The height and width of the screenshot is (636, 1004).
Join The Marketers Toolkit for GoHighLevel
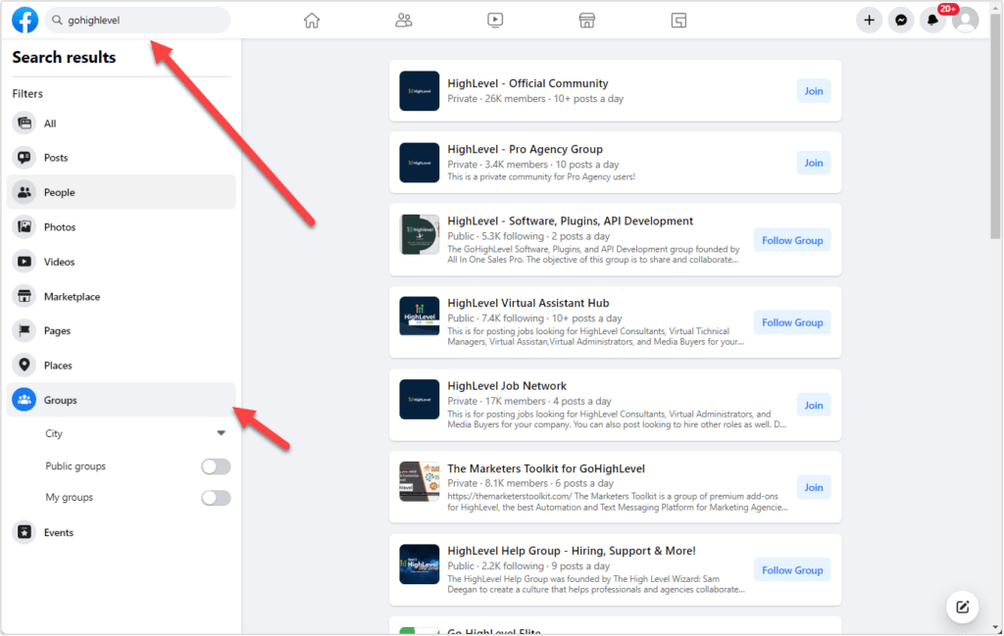tap(813, 488)
